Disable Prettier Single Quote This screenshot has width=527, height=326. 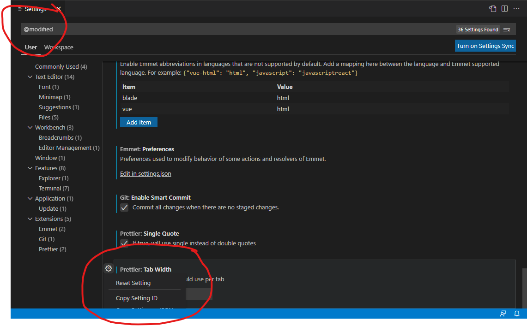point(124,243)
